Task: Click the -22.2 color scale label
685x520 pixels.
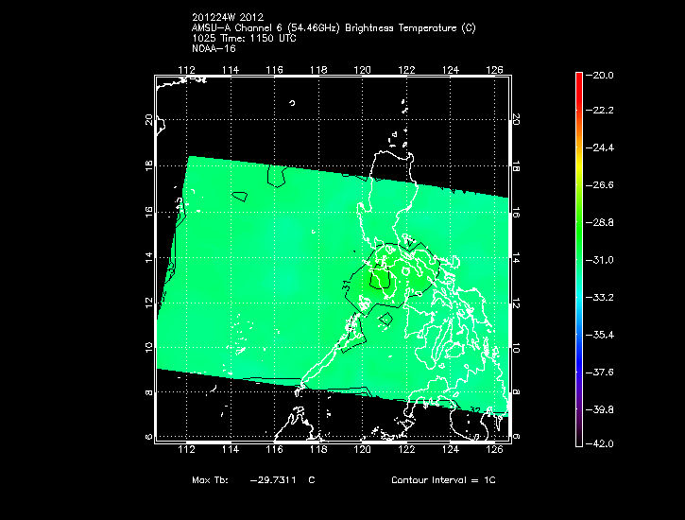Action: tap(599, 110)
